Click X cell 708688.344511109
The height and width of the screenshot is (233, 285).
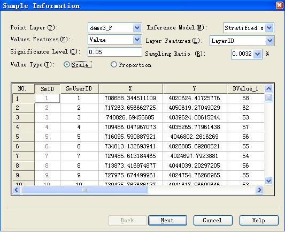[130, 99]
